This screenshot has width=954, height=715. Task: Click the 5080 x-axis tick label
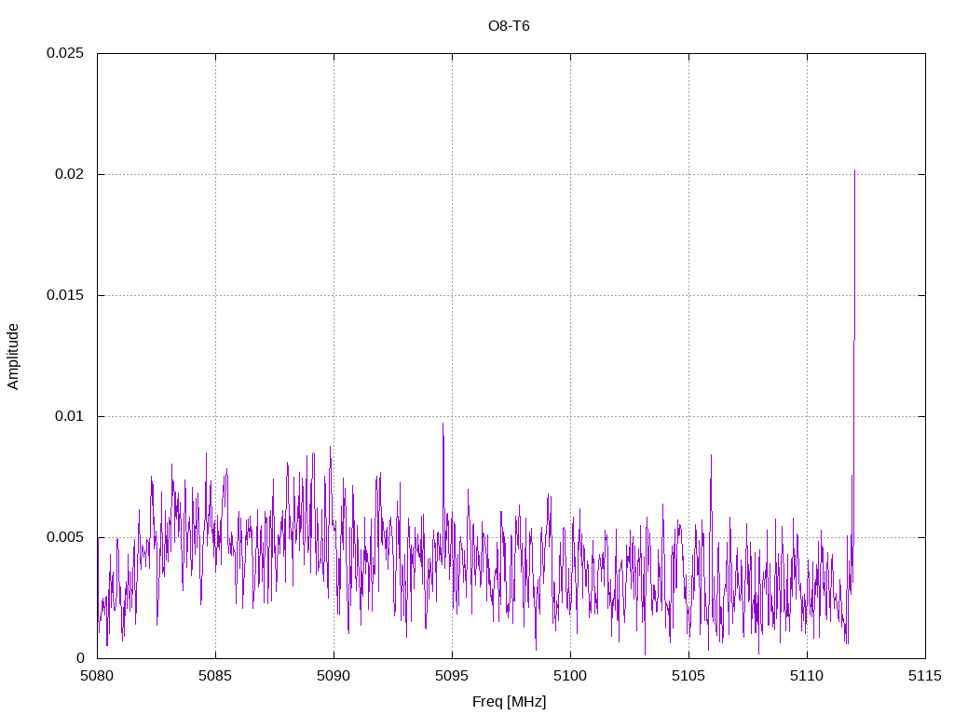97,676
